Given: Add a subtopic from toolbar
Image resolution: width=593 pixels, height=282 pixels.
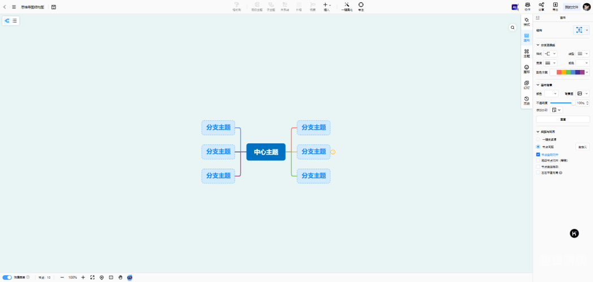Looking at the screenshot, I should pyautogui.click(x=271, y=7).
